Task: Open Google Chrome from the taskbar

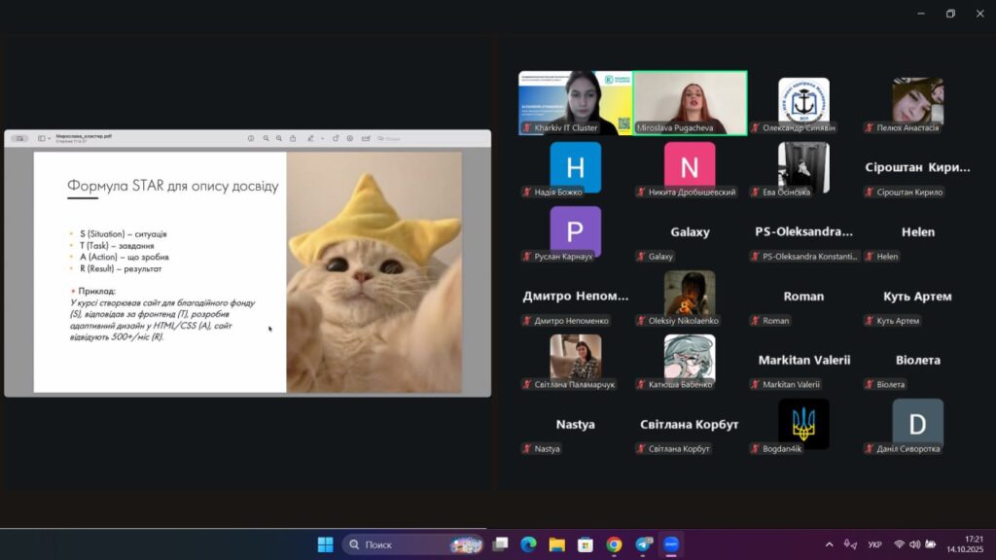Action: [x=614, y=544]
